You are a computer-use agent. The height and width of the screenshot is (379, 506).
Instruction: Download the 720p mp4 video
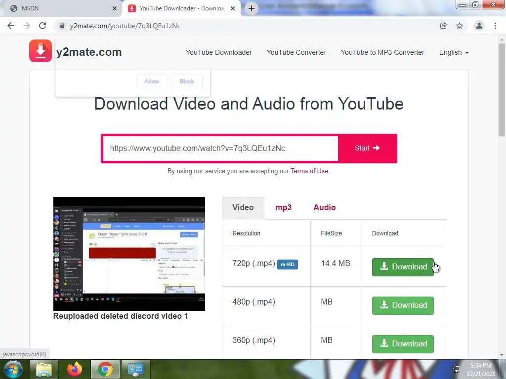tap(403, 267)
